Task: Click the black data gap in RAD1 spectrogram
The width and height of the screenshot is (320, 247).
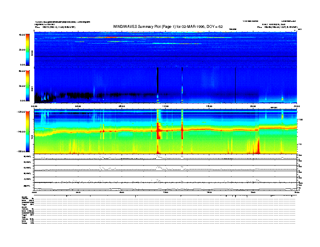Action: click(157, 80)
